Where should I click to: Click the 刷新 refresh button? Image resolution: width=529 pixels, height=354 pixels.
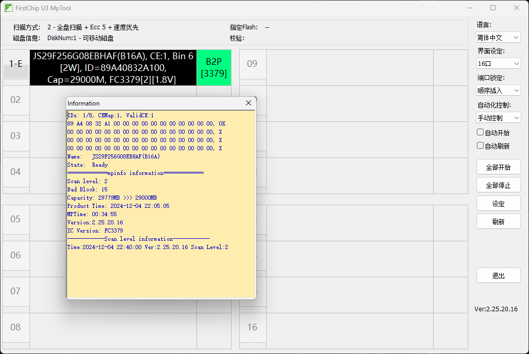498,222
